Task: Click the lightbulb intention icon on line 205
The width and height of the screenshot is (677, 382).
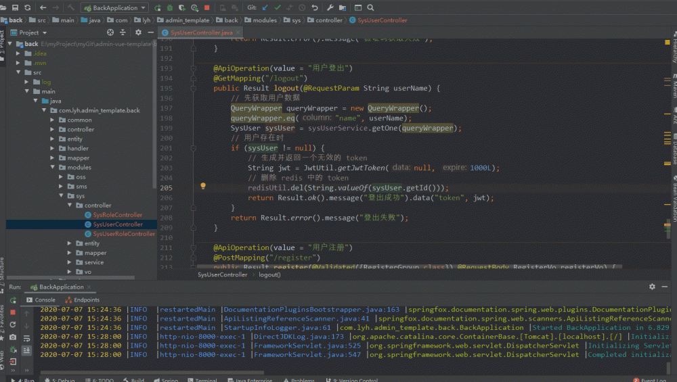Action: point(203,186)
